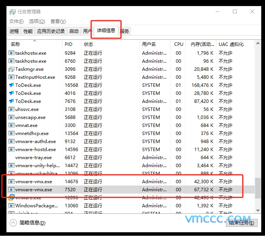Image resolution: width=265 pixels, height=236 pixels.
Task: Click PID value 9132
Action: 70,142
